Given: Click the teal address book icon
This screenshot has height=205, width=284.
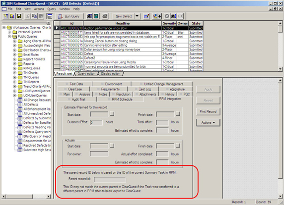Looking at the screenshot, I should click(96, 16).
